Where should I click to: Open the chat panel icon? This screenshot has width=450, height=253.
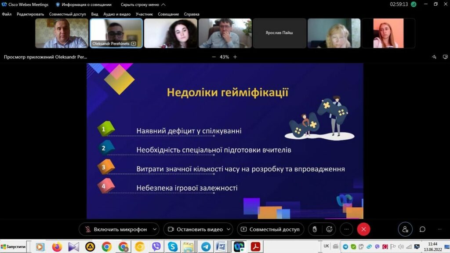pyautogui.click(x=422, y=229)
